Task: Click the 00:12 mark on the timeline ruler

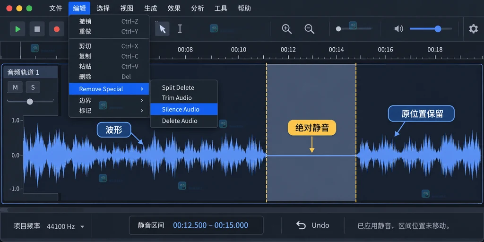Action: (288, 49)
